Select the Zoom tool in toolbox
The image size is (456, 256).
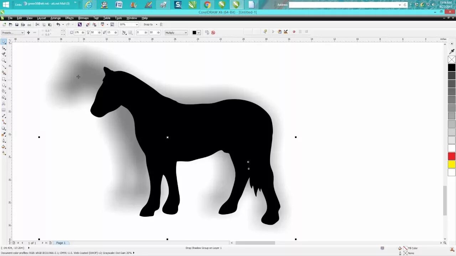click(x=4, y=60)
